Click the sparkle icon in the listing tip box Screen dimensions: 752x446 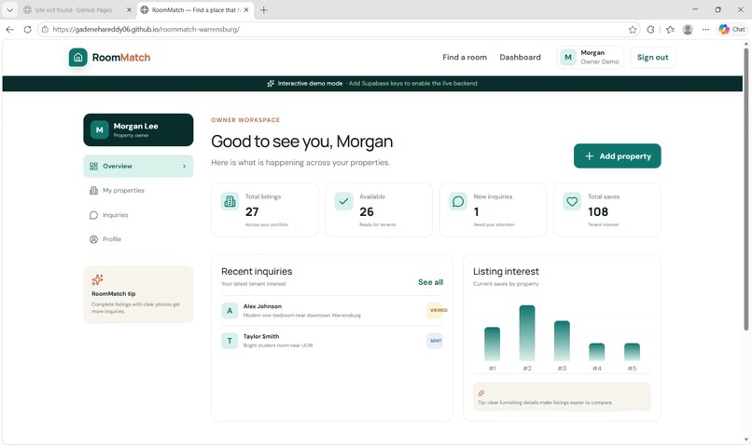[481, 393]
